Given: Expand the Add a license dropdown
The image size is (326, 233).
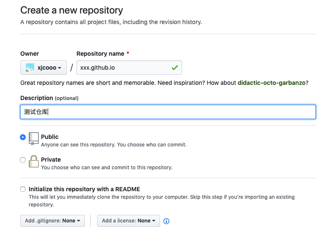Looking at the screenshot, I should [128, 220].
